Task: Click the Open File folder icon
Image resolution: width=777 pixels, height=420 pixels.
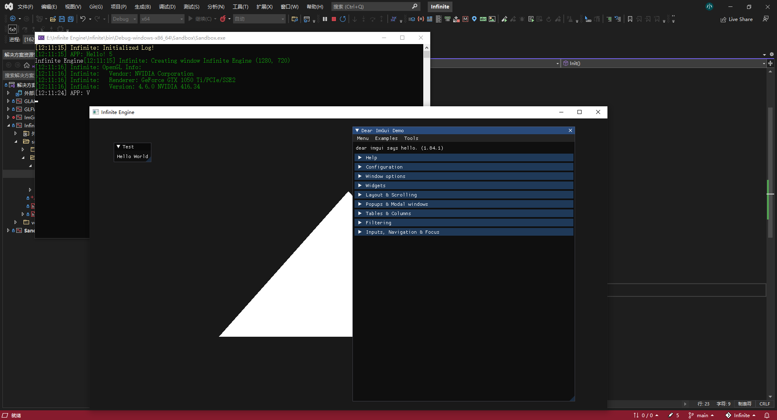Action: [53, 19]
